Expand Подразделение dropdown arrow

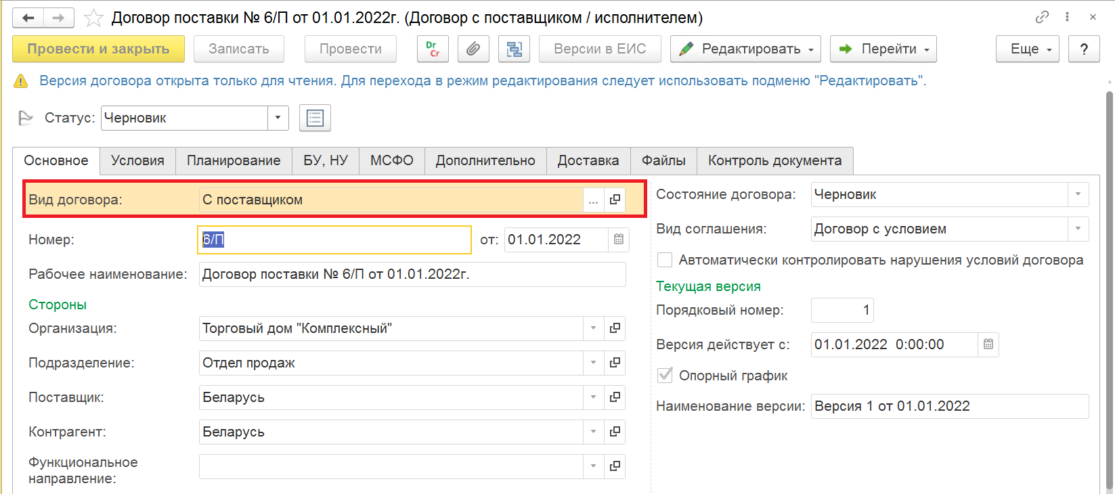pyautogui.click(x=593, y=363)
